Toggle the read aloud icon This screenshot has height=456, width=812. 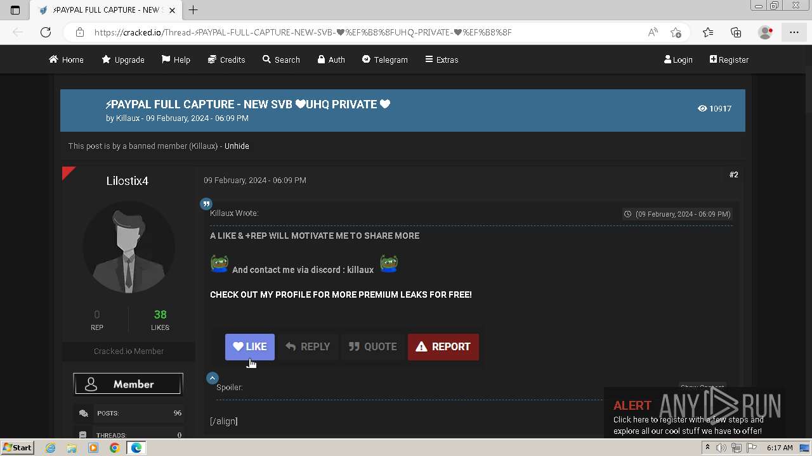pyautogui.click(x=652, y=32)
